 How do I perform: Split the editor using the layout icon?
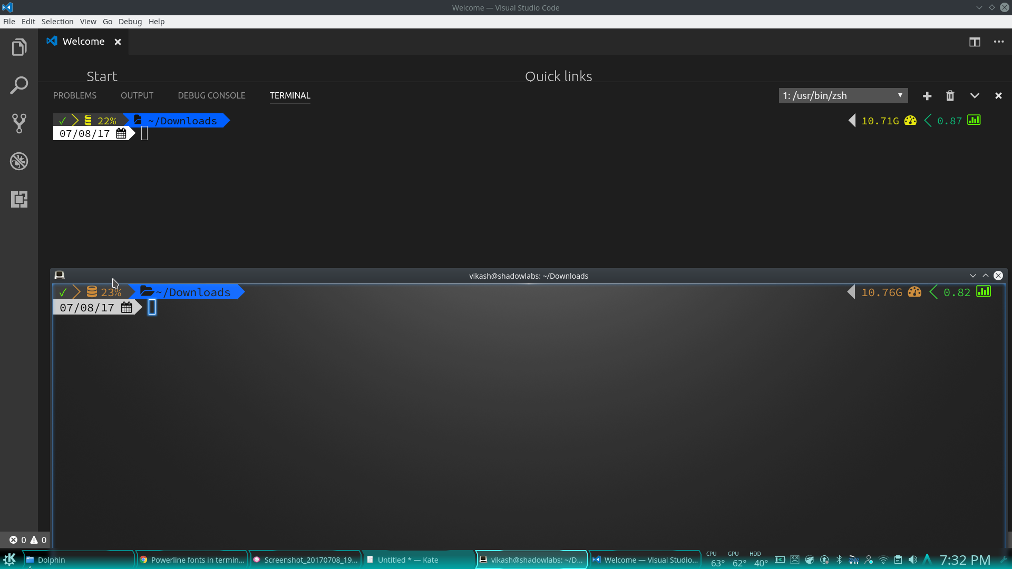click(x=975, y=42)
